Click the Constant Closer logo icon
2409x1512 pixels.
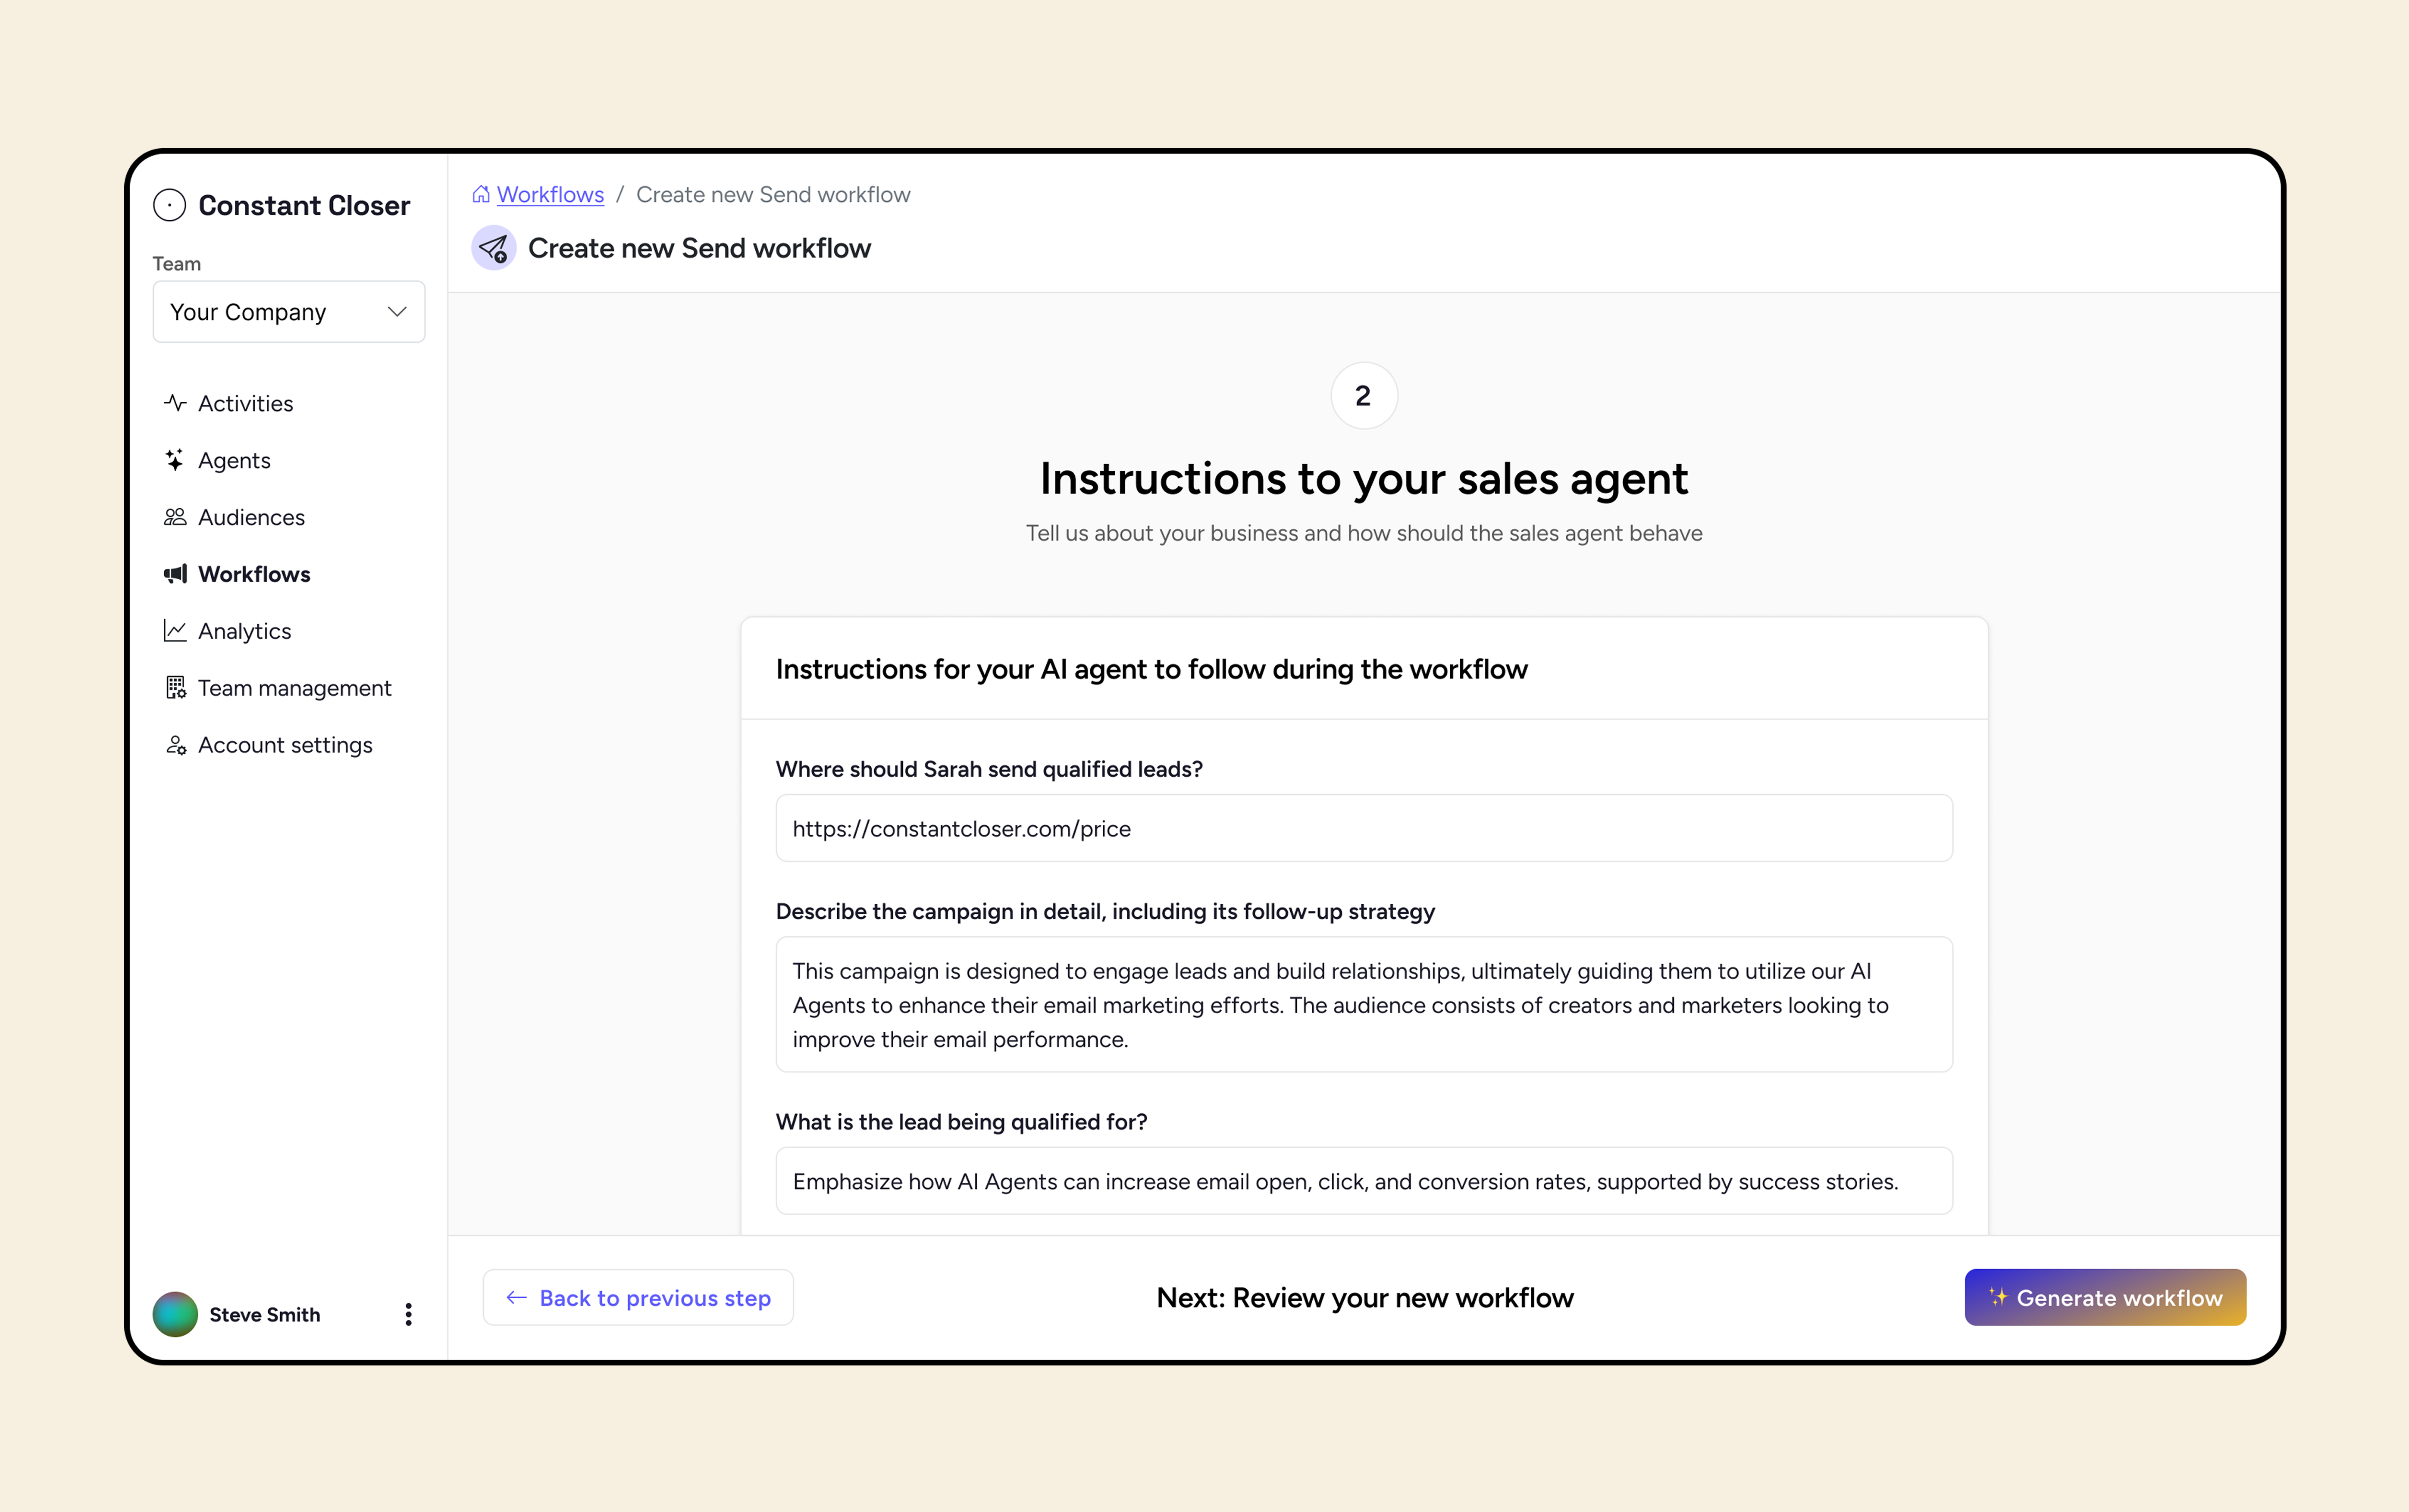coord(169,205)
